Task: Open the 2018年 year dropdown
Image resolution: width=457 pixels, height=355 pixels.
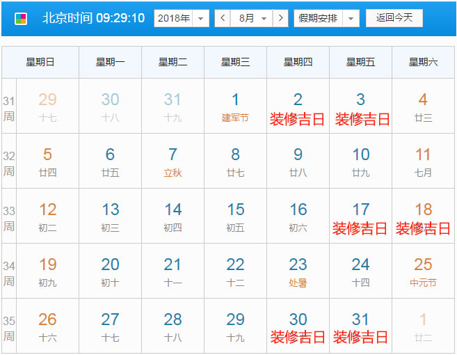Action: coord(181,18)
